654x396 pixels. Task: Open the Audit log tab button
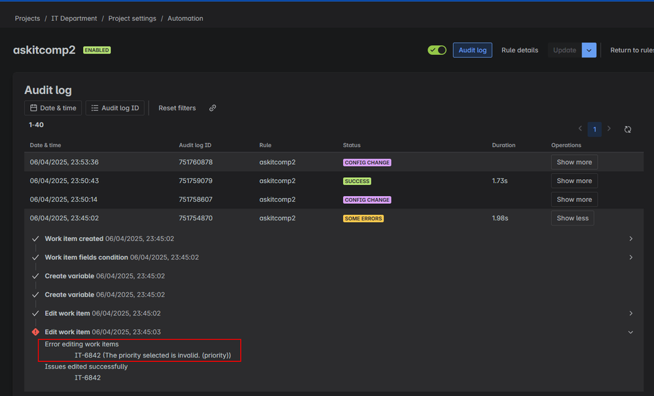point(473,50)
